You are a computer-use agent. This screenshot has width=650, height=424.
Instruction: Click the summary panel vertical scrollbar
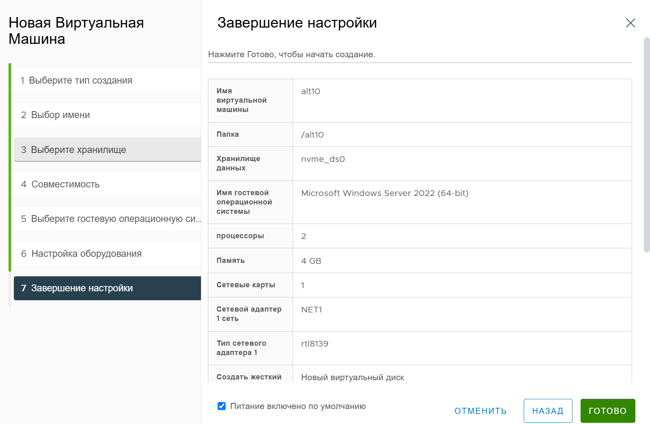(x=647, y=145)
